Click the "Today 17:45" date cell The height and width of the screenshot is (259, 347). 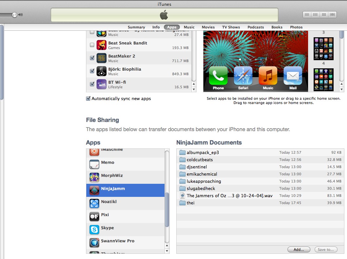[290, 203]
